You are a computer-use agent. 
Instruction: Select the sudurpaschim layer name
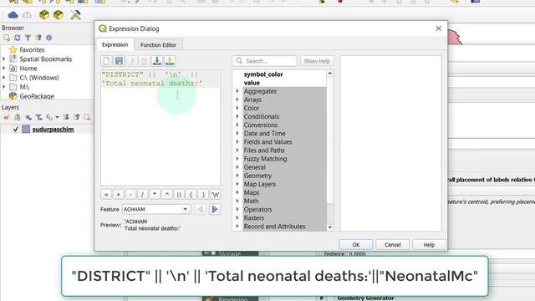[53, 130]
